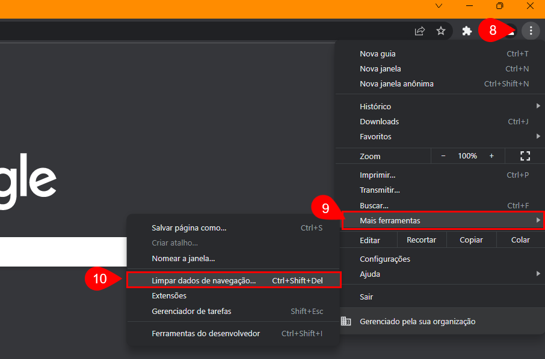Click the organization building icon
The image size is (545, 359).
tap(346, 321)
